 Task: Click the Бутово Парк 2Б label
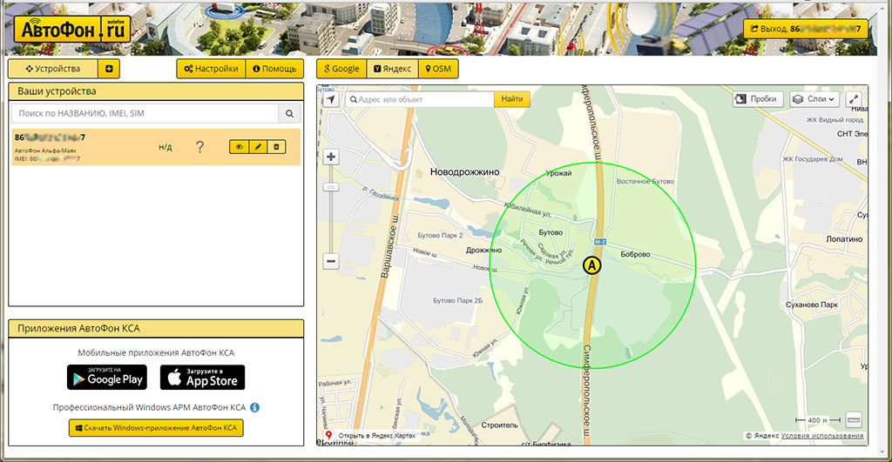click(x=457, y=301)
